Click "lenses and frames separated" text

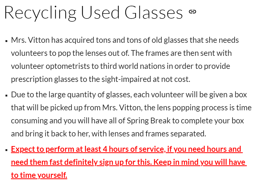coord(157,134)
